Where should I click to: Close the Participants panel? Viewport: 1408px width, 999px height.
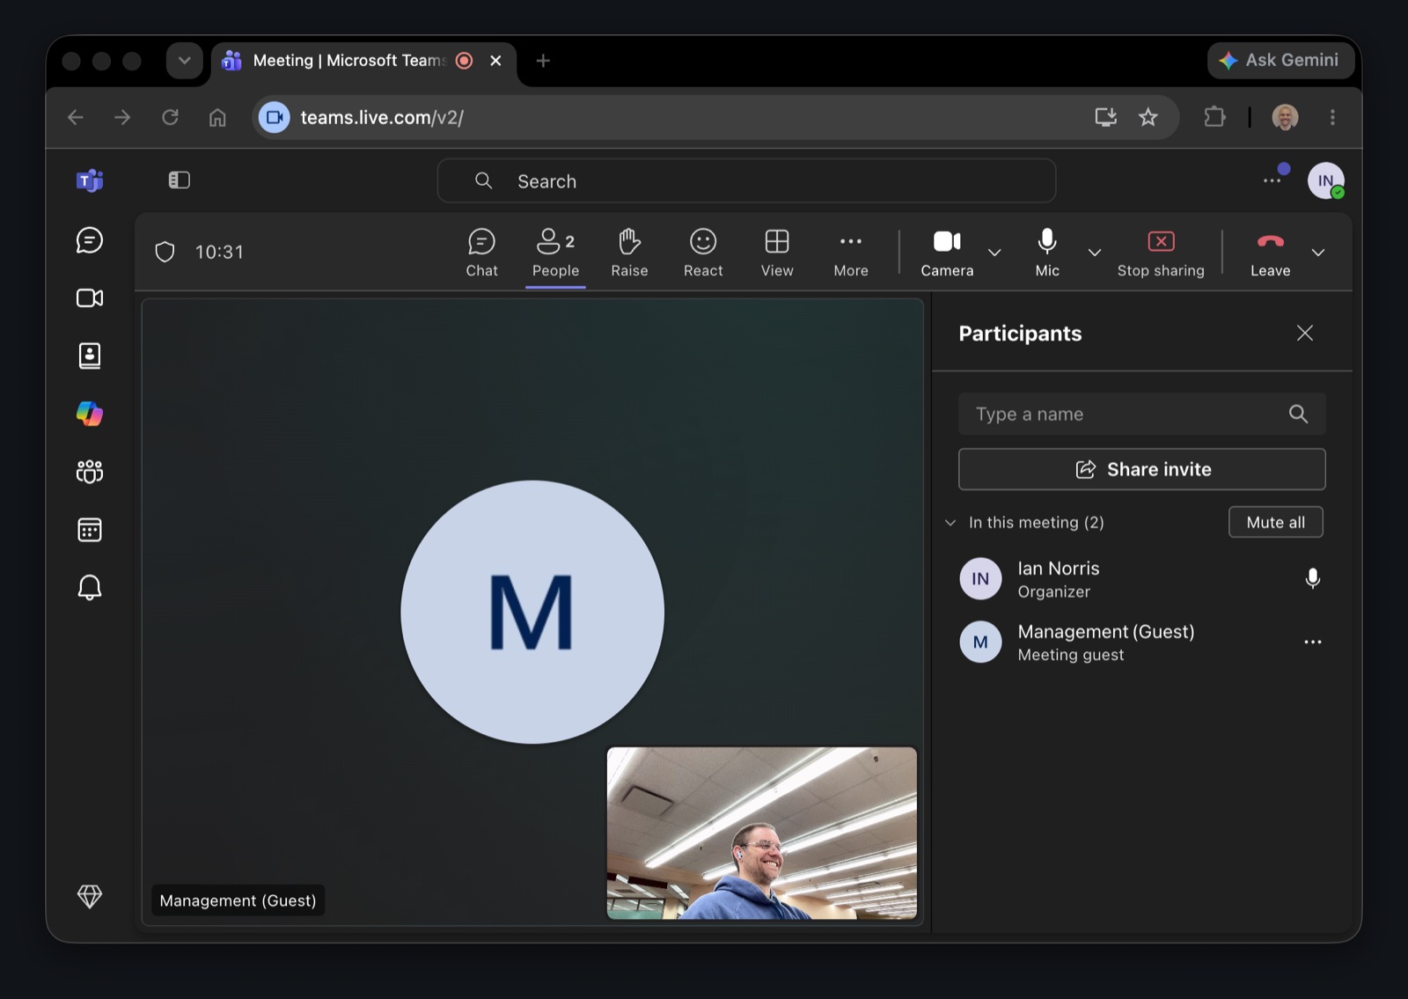1305,333
